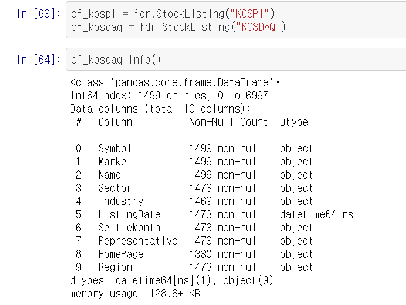This screenshot has height=305, width=406.
Task: Click the 'Market' column name
Action: click(115, 162)
